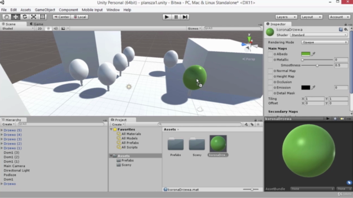Start Play mode
This screenshot has height=198, width=353.
pyautogui.click(x=167, y=17)
